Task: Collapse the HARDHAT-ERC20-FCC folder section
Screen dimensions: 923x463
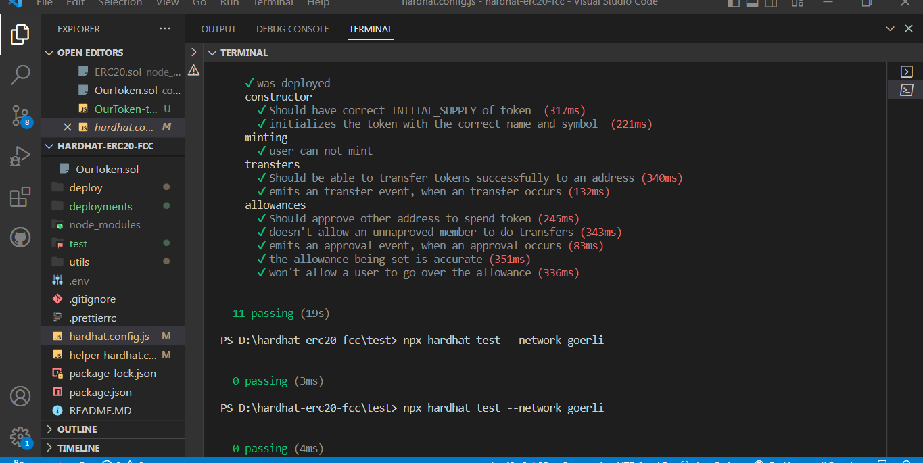Action: [x=112, y=146]
